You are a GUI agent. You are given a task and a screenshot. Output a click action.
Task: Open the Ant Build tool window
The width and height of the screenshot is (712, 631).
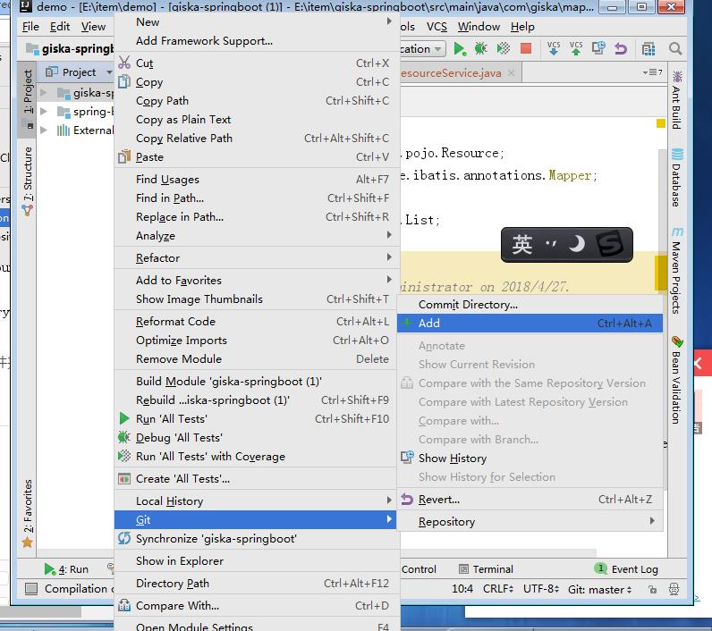point(677,100)
